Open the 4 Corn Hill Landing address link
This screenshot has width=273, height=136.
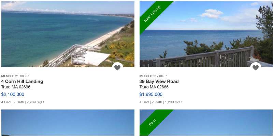point(22,81)
